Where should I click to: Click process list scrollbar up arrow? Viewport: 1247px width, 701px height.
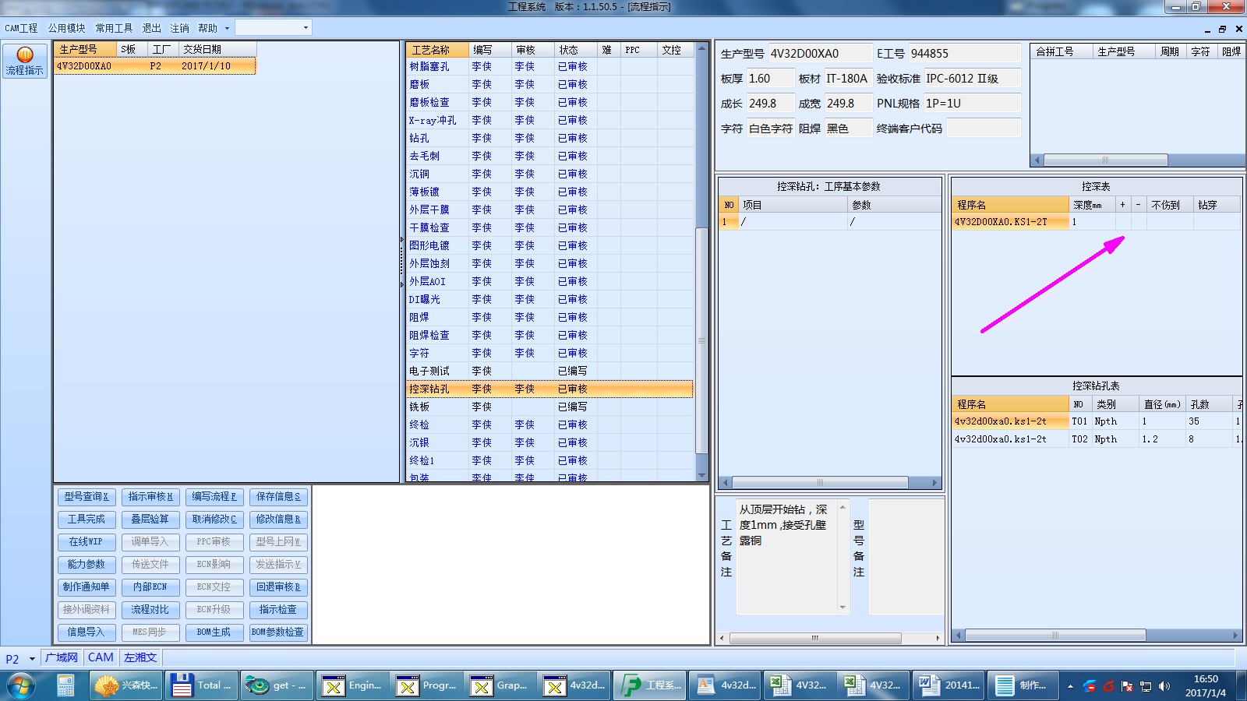[x=701, y=48]
